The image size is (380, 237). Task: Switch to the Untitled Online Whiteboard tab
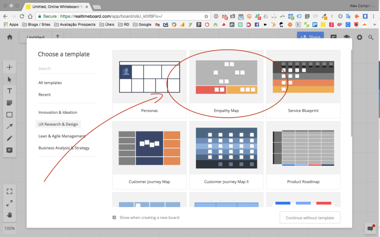click(x=57, y=7)
